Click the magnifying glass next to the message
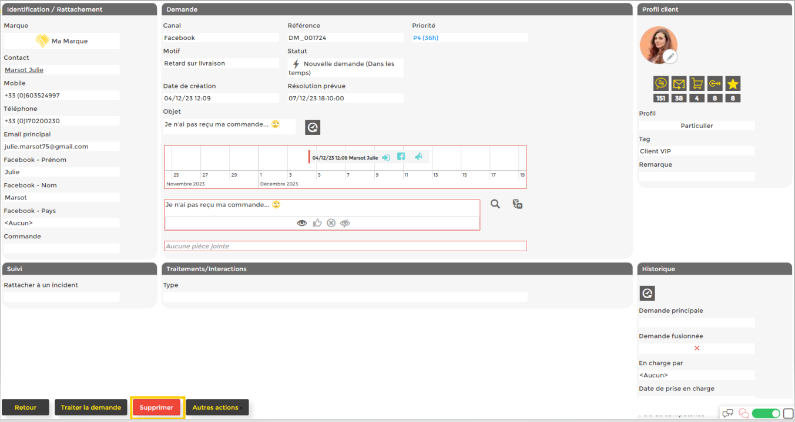 point(495,204)
